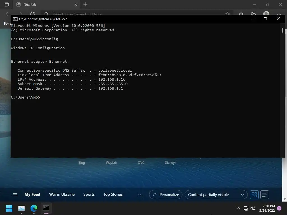Select the War in Ukraine tab

click(62, 195)
